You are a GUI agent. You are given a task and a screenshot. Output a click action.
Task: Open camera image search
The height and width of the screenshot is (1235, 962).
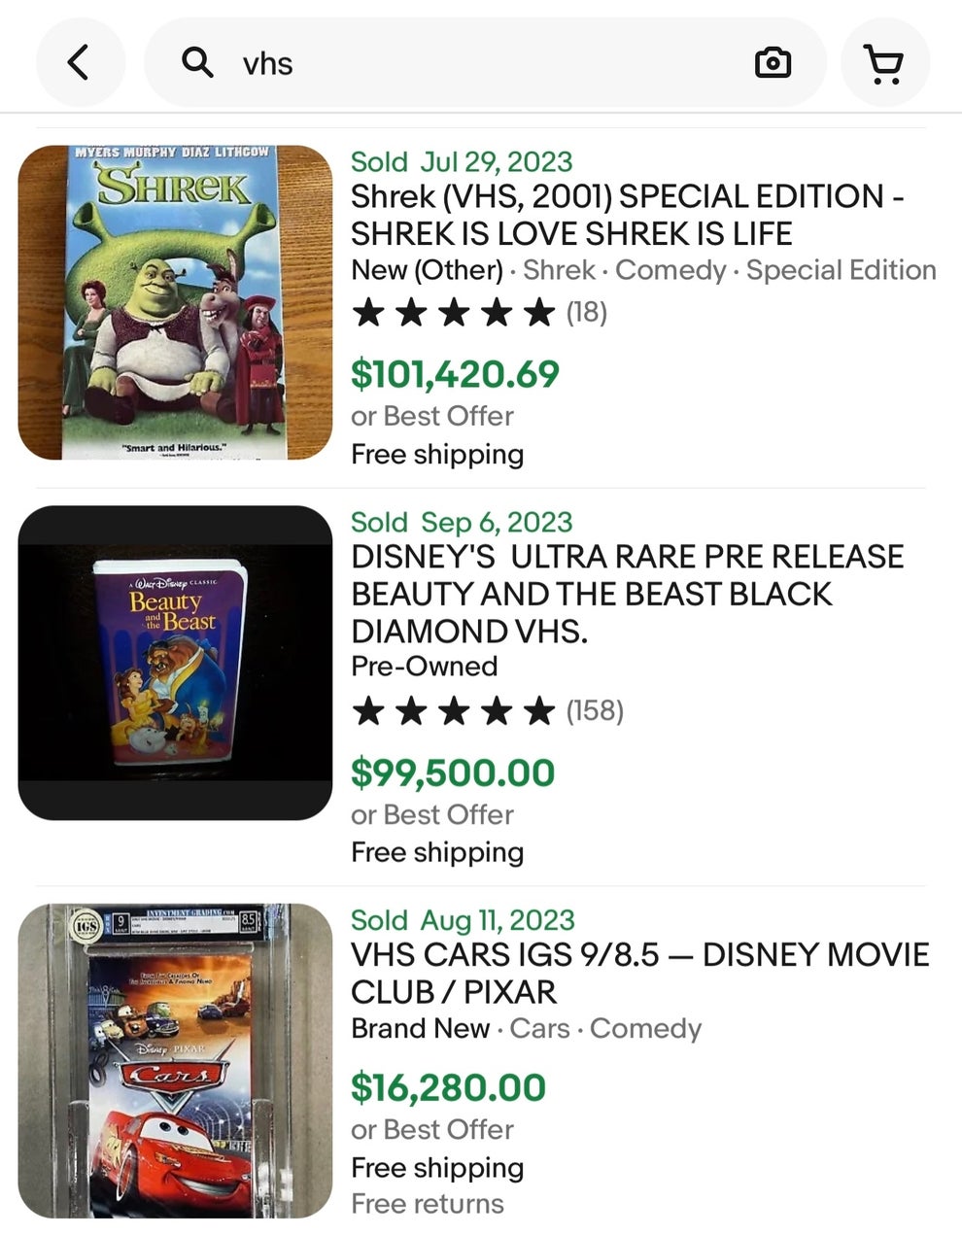[x=773, y=63]
